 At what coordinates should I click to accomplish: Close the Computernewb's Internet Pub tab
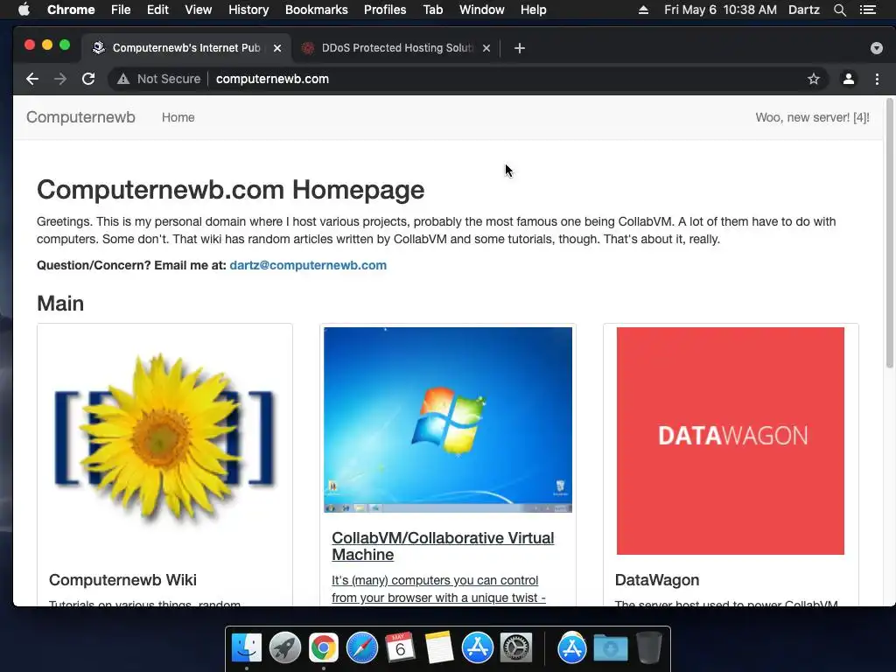click(277, 48)
